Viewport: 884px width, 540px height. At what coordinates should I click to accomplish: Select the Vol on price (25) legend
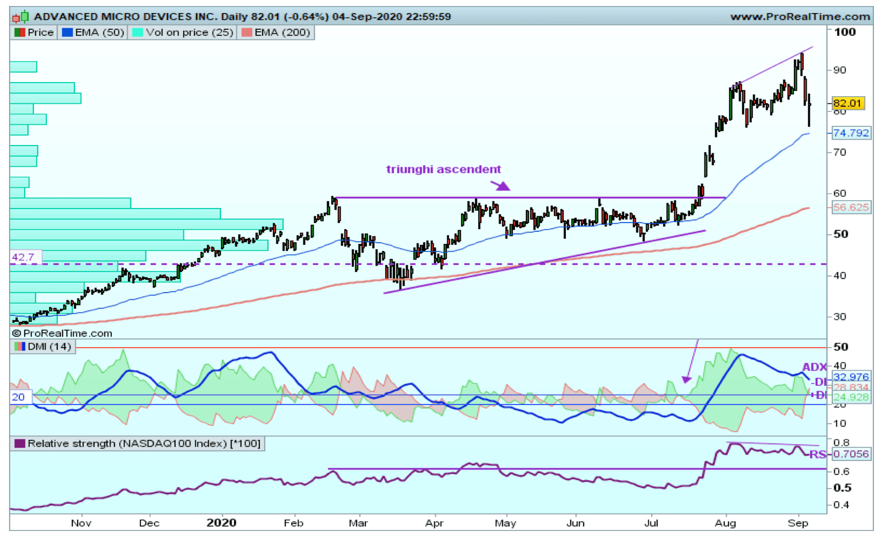(183, 33)
